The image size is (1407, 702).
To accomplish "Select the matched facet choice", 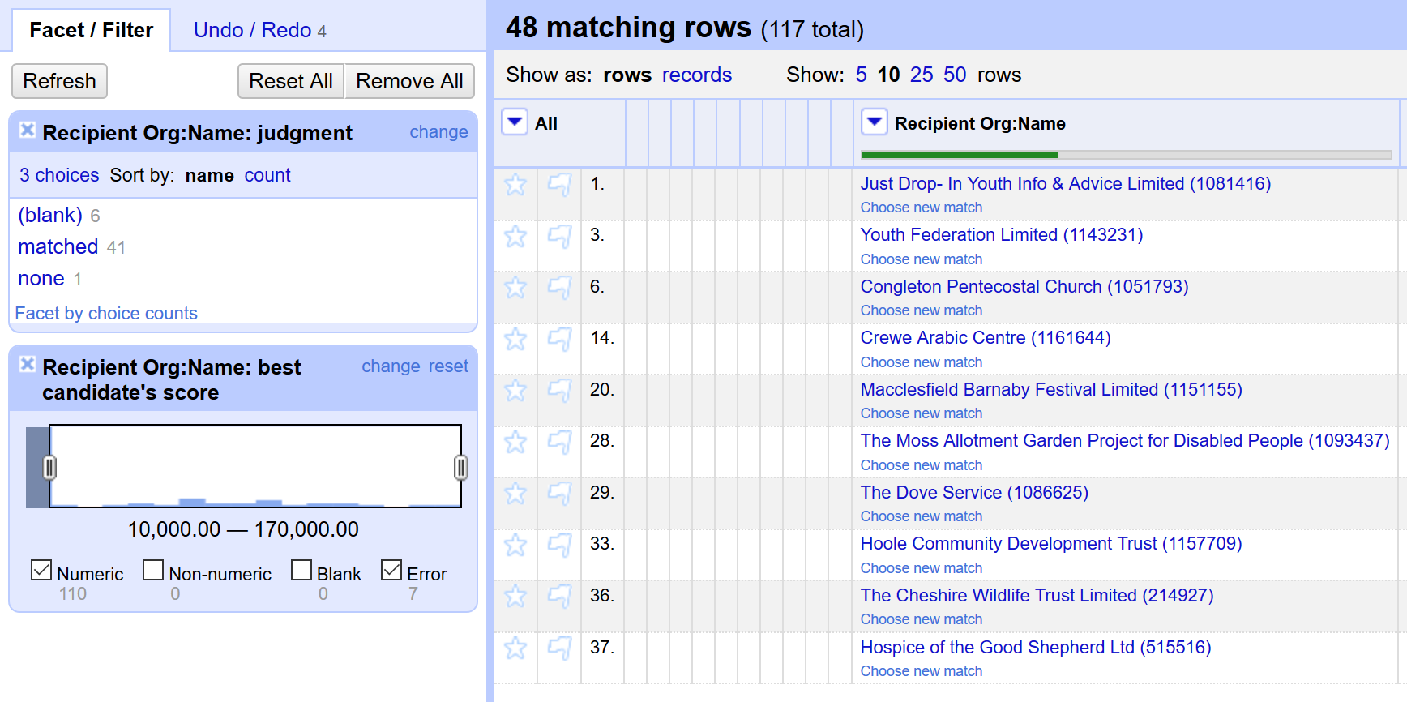I will tap(58, 246).
